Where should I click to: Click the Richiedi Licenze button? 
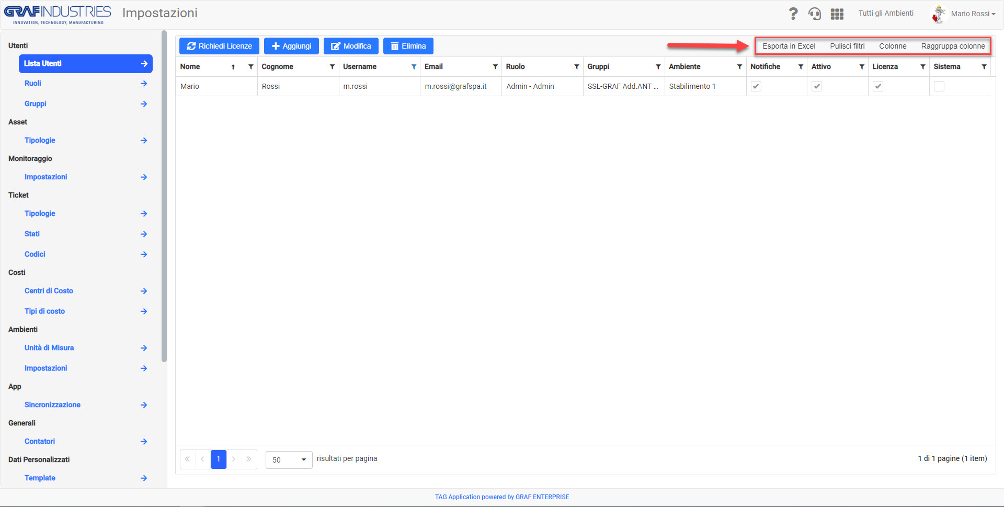(219, 46)
